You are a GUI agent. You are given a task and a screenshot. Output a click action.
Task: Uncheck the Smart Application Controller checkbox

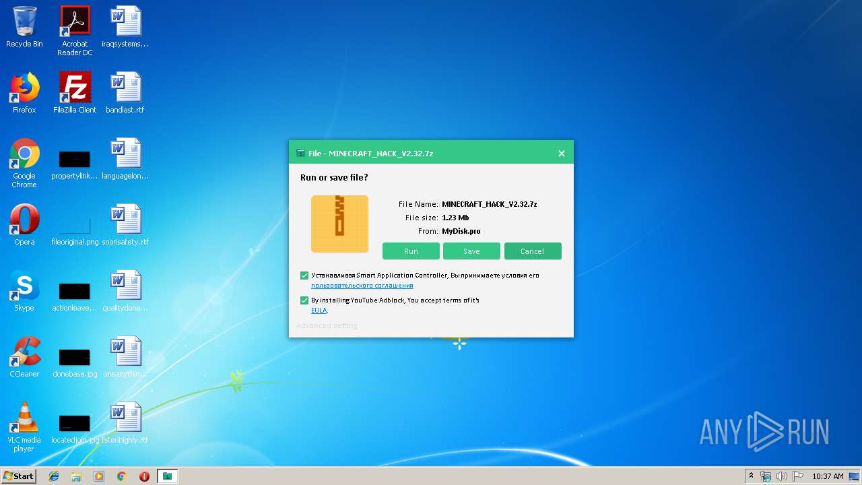304,276
